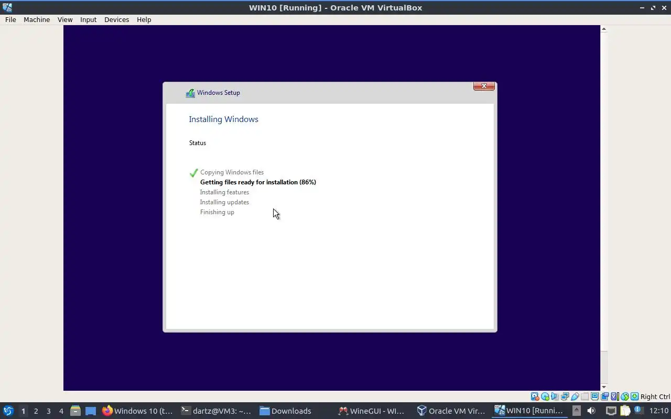This screenshot has width=671, height=419.
Task: Click the removable media eject tray icon
Action: (577, 411)
